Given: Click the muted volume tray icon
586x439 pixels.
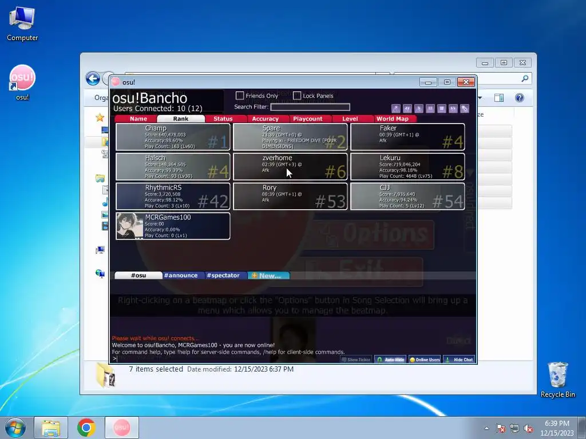Looking at the screenshot, I should coord(528,428).
